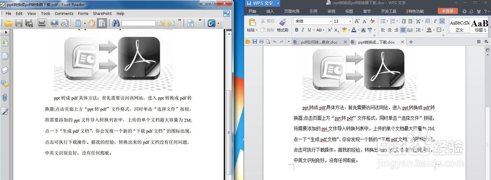
Task: Open the Foxit Comments panel icon
Action: click(x=5, y=83)
